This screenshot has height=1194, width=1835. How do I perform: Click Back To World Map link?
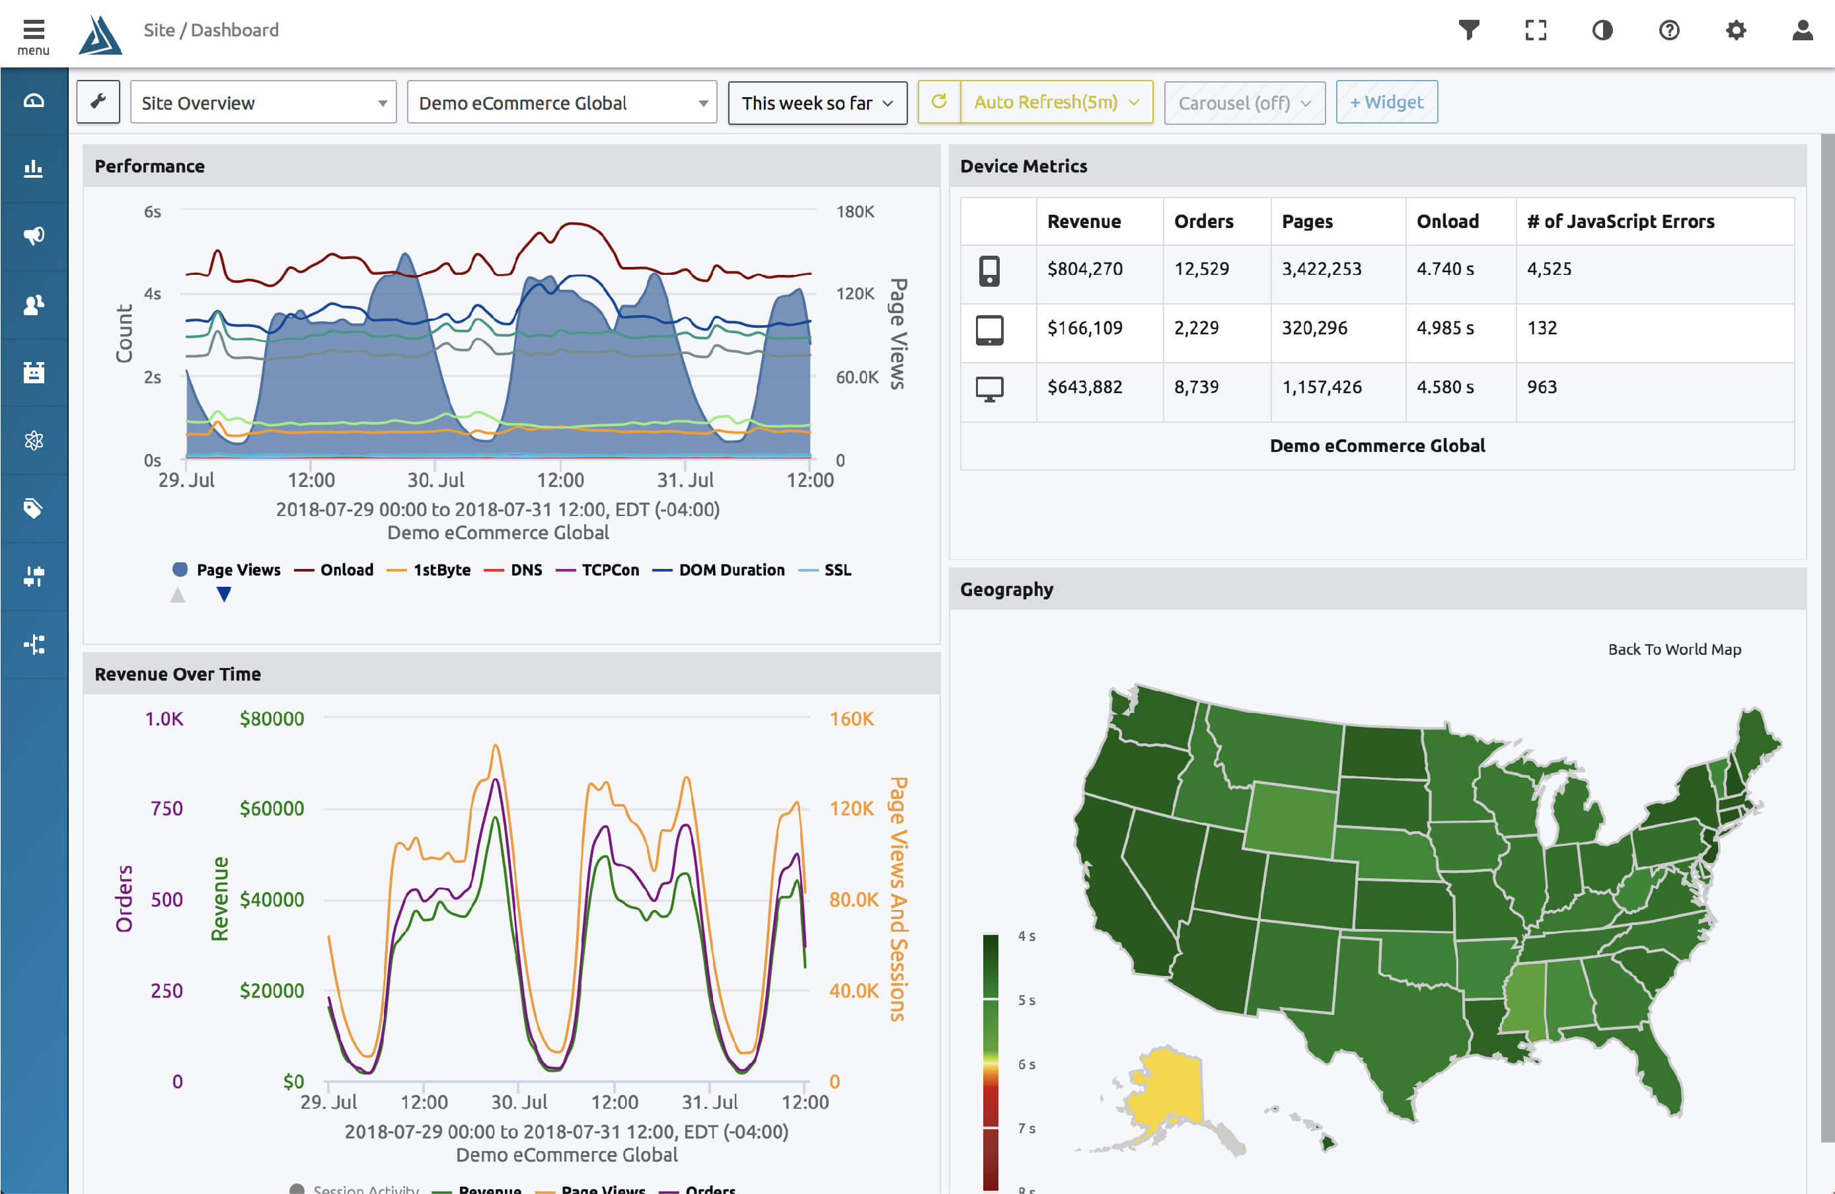[x=1674, y=649]
